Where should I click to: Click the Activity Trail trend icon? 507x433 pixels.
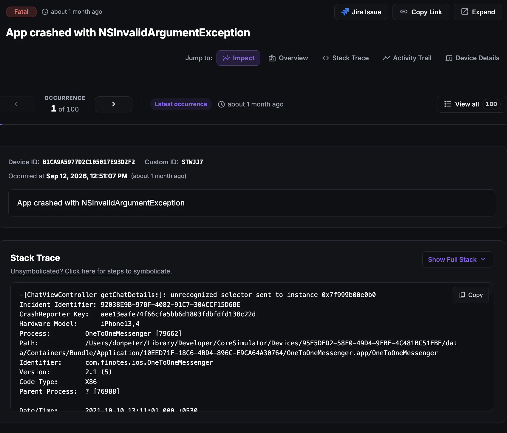[386, 58]
